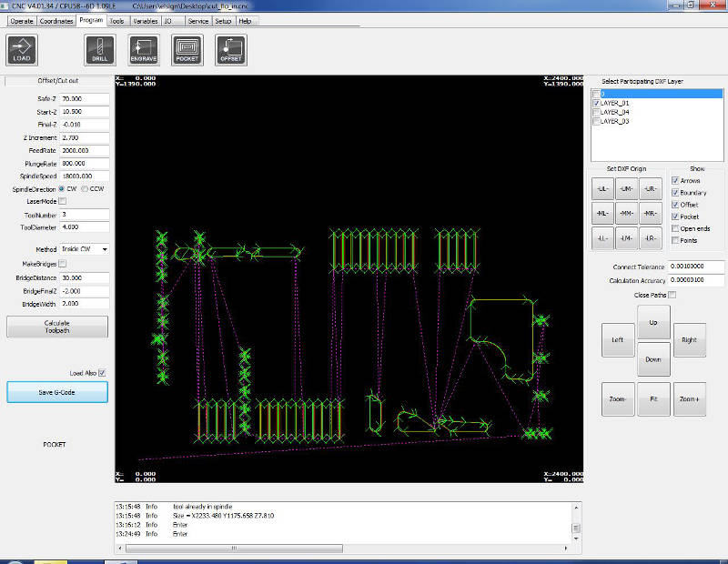728x564 pixels.
Task: Switch to the Coordinates tab
Action: 56,20
